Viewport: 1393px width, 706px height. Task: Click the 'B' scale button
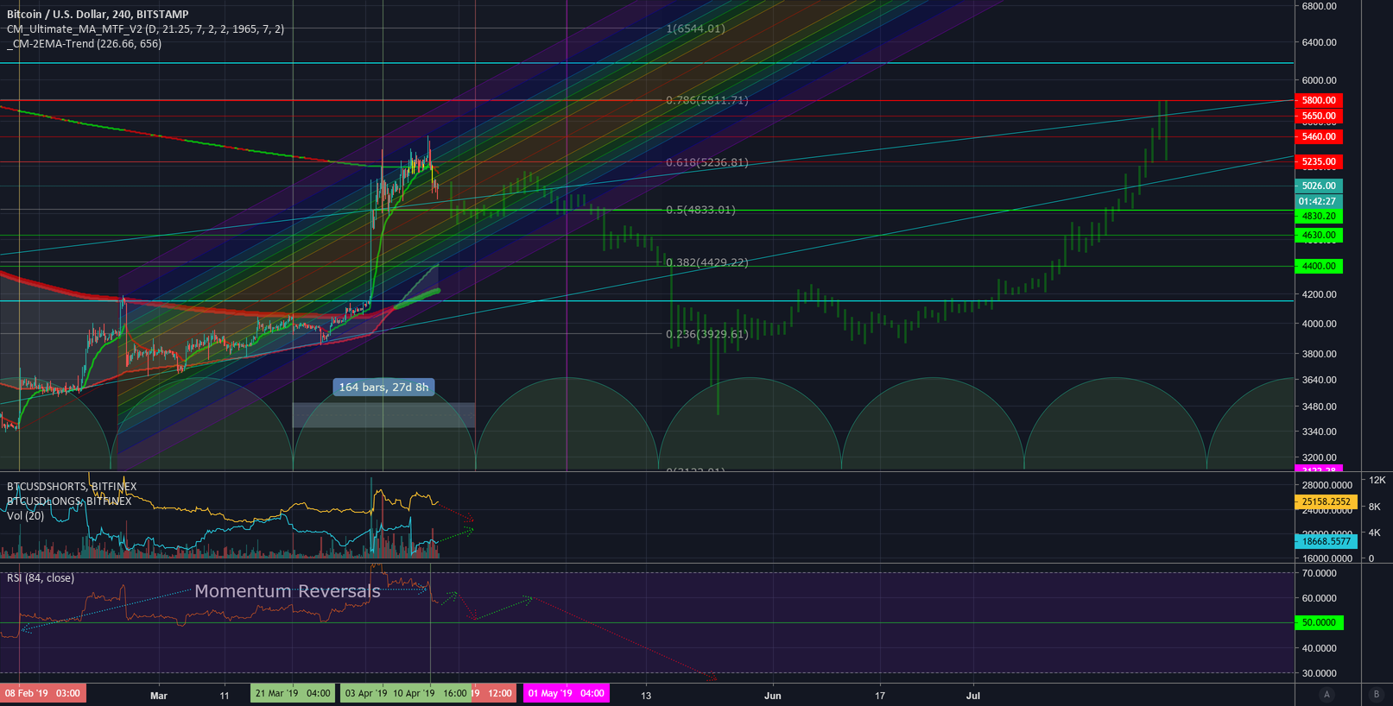click(x=1377, y=695)
